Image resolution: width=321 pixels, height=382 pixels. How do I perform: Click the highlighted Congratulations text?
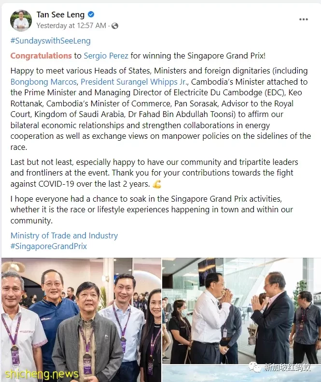41,56
